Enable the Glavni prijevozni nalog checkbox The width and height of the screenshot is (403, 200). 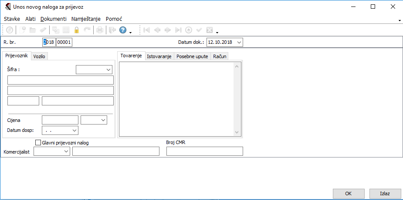click(x=37, y=142)
